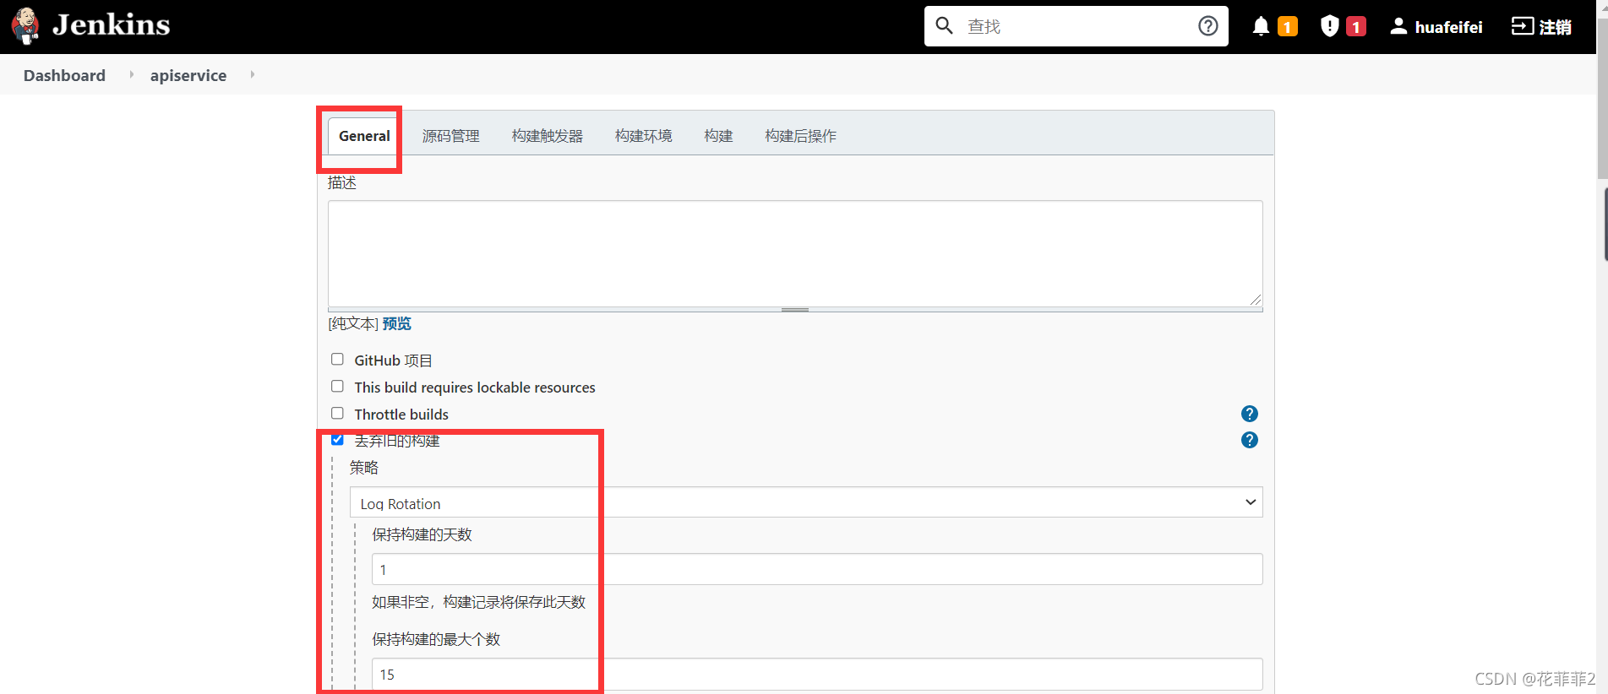
Task: Open help for Throttle builds
Action: 1250,414
